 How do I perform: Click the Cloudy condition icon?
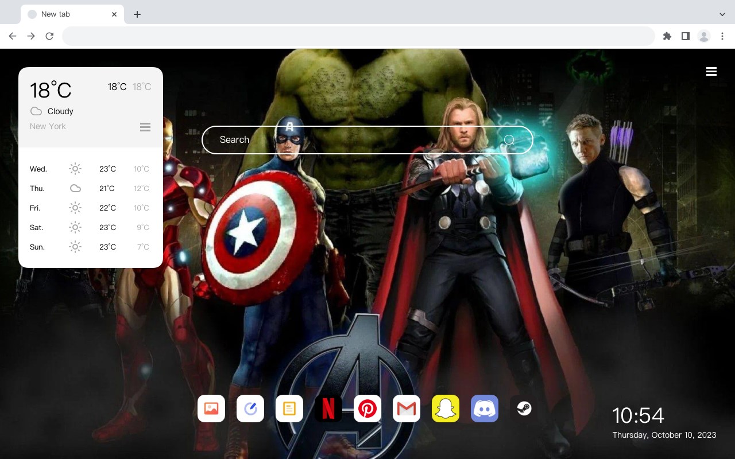(36, 111)
